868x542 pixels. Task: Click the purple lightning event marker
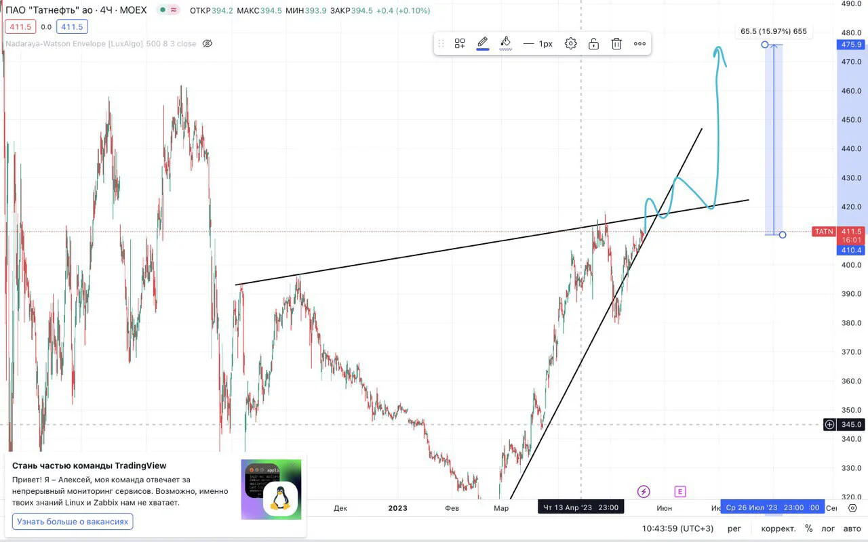(644, 491)
